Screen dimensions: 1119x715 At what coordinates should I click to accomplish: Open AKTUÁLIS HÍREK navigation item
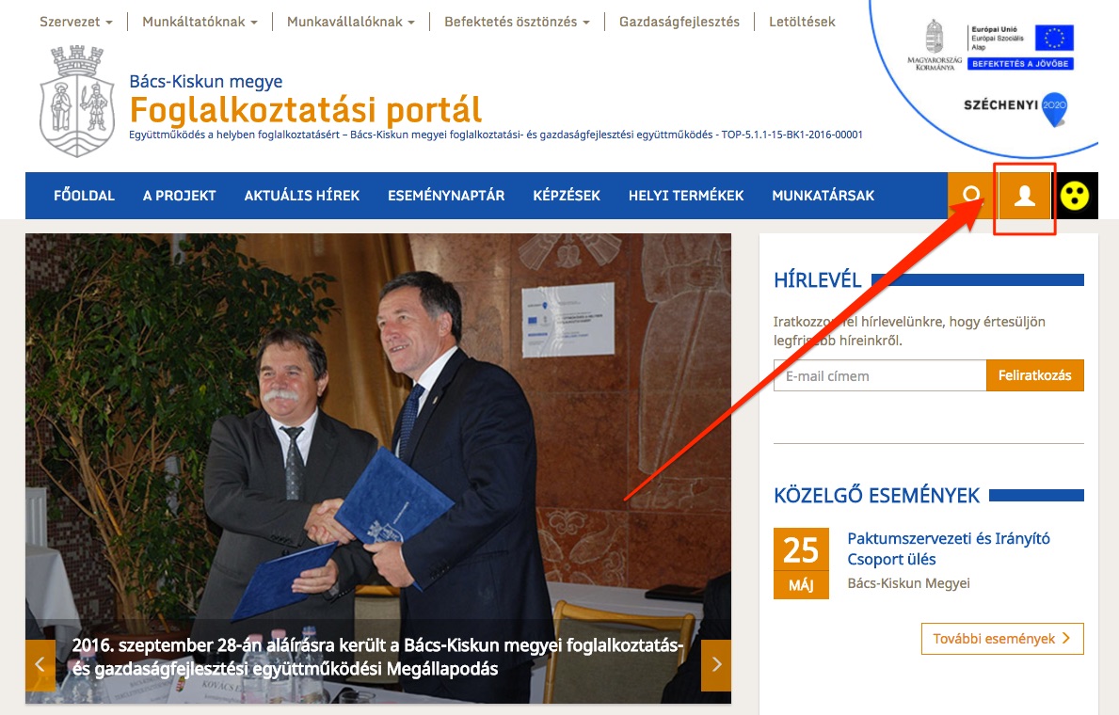pos(302,196)
